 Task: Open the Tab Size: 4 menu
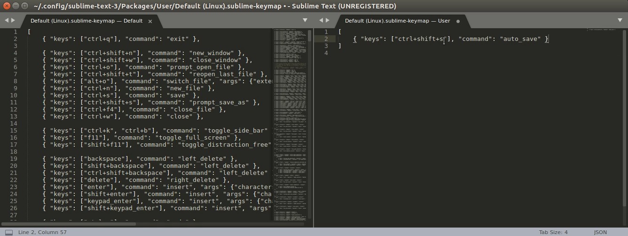(553, 232)
